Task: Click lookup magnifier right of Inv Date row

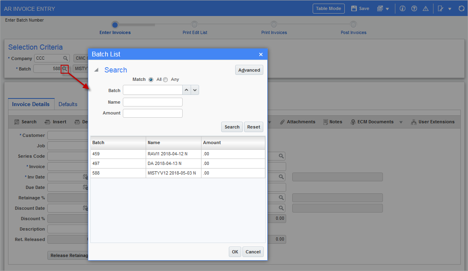Action: (281, 177)
